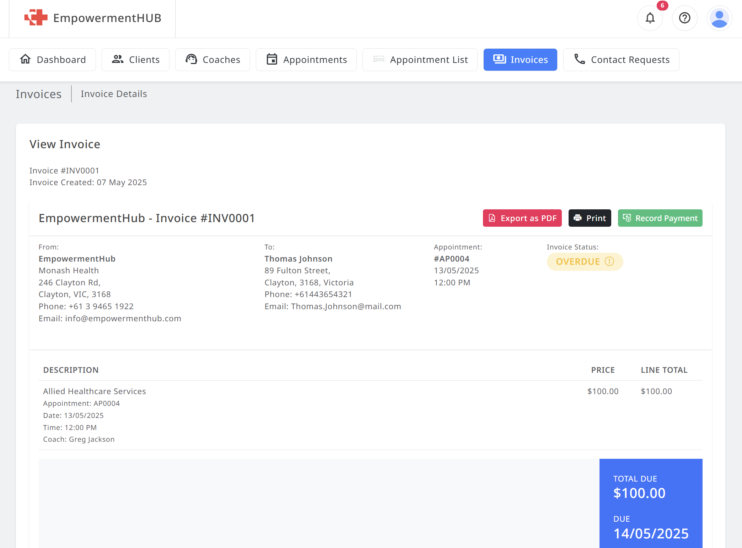Switch to the Clients tab
The height and width of the screenshot is (548, 742).
[135, 59]
